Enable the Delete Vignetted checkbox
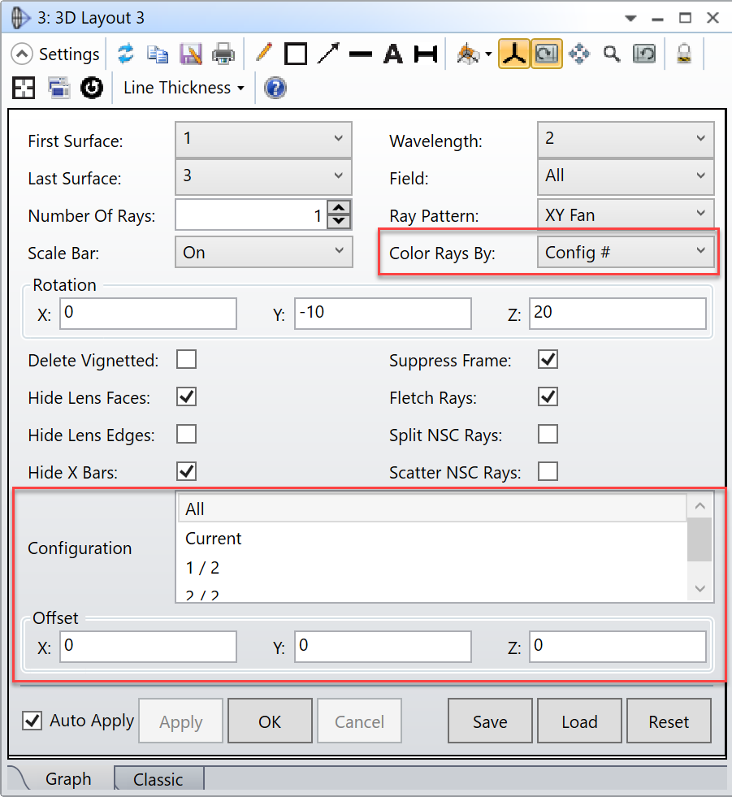Image resolution: width=732 pixels, height=797 pixels. click(x=187, y=360)
